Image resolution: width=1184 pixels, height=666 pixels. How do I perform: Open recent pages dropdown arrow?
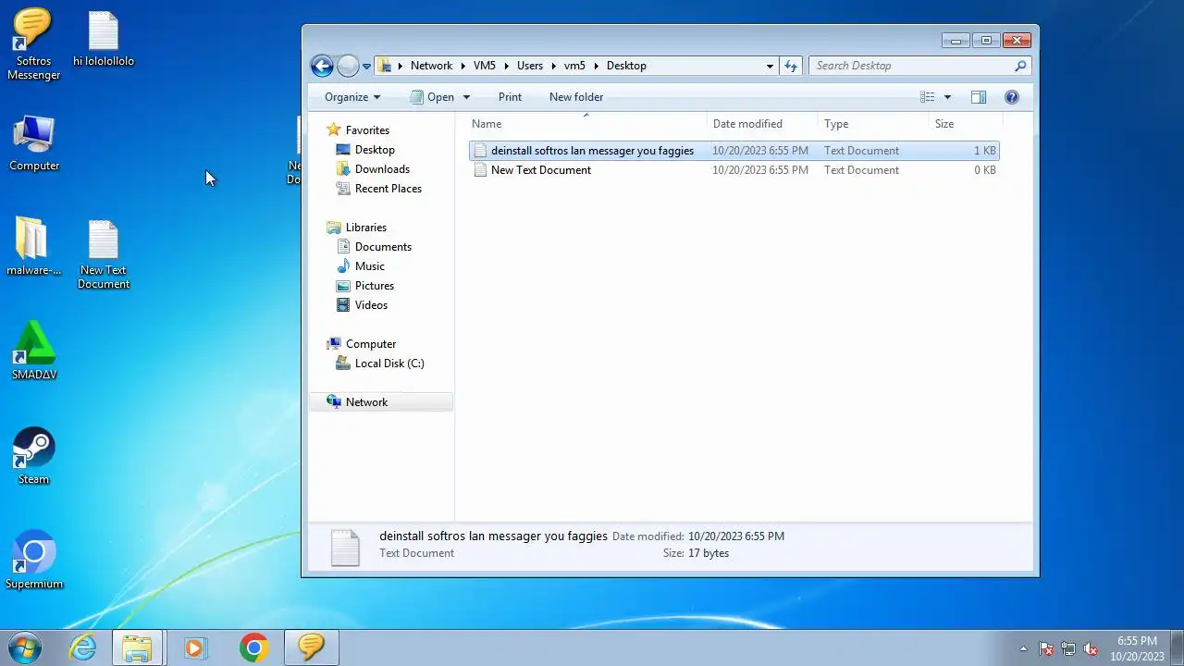click(x=366, y=66)
